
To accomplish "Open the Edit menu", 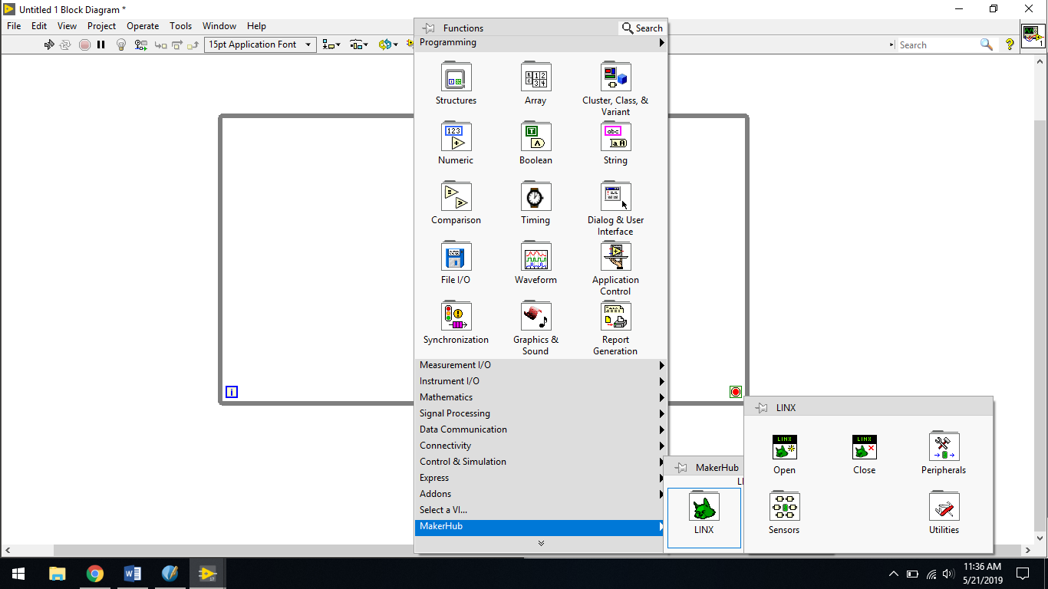I will 39,26.
